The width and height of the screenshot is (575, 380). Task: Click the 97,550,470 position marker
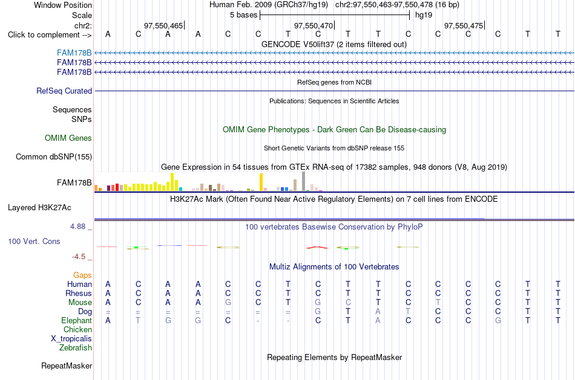tap(314, 25)
